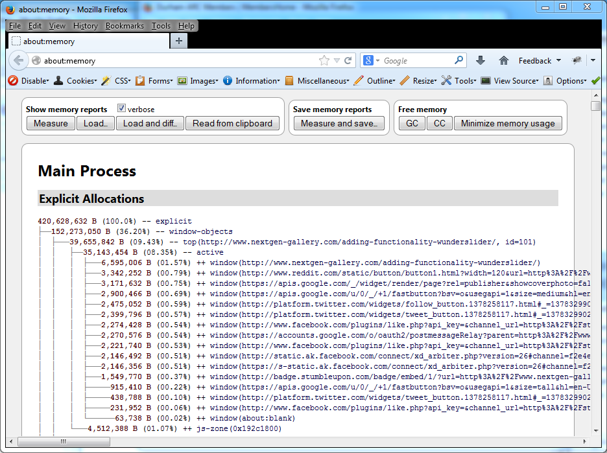Click the Measure button
The image size is (607, 453).
(x=51, y=123)
